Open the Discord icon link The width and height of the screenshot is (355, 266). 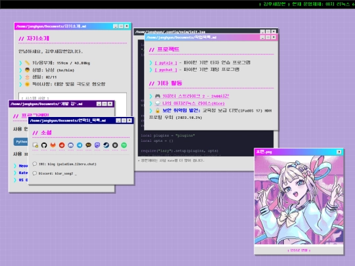coord(70,145)
